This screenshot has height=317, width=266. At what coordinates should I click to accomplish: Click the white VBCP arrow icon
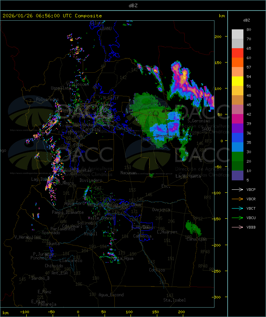237,190
